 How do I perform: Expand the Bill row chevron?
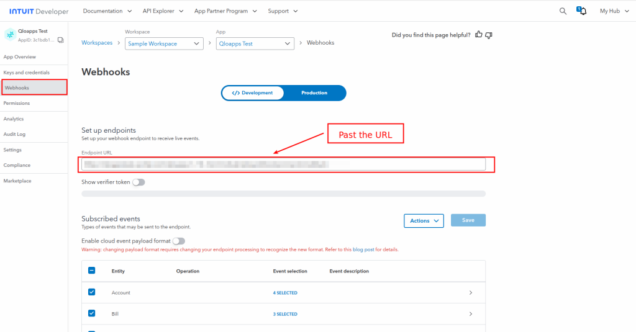click(471, 314)
